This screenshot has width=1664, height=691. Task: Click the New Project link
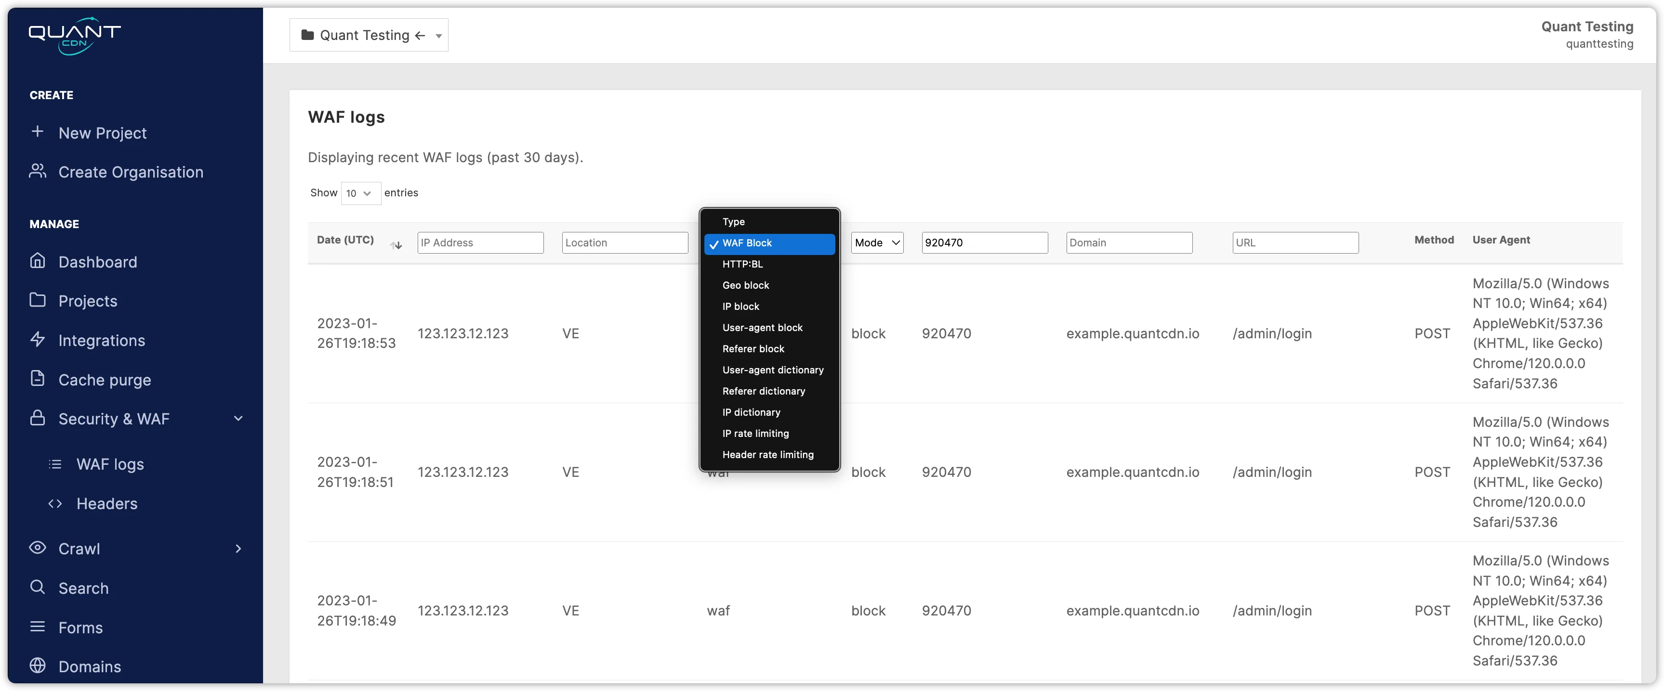click(x=103, y=133)
